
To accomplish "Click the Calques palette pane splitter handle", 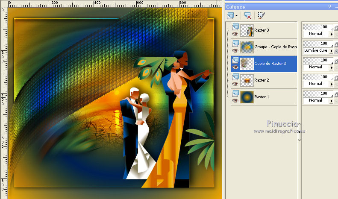I will pos(300,132).
